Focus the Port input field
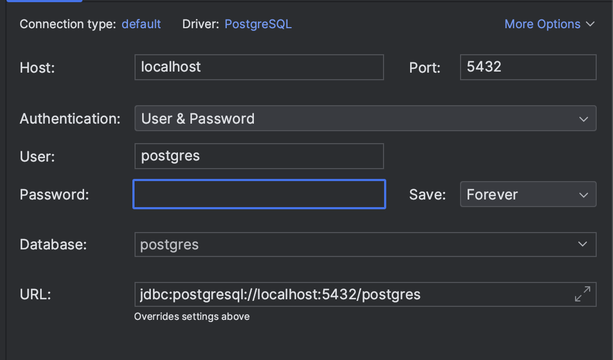613x360 pixels. (x=528, y=67)
